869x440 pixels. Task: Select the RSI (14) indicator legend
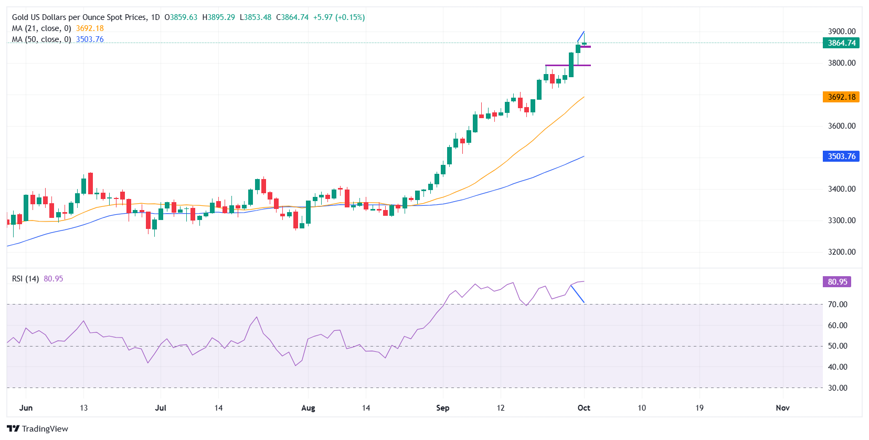[25, 279]
